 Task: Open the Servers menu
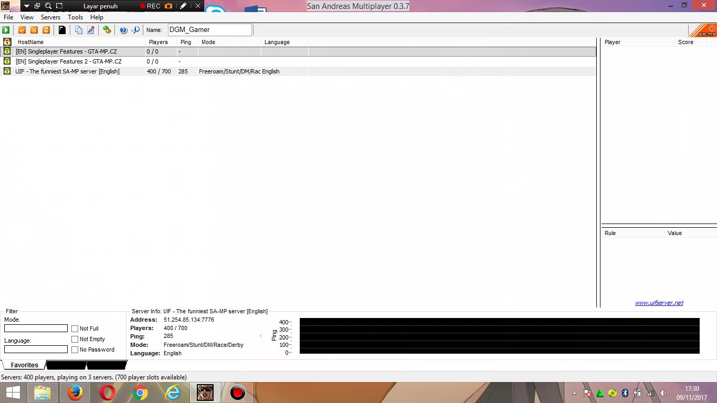tap(50, 17)
